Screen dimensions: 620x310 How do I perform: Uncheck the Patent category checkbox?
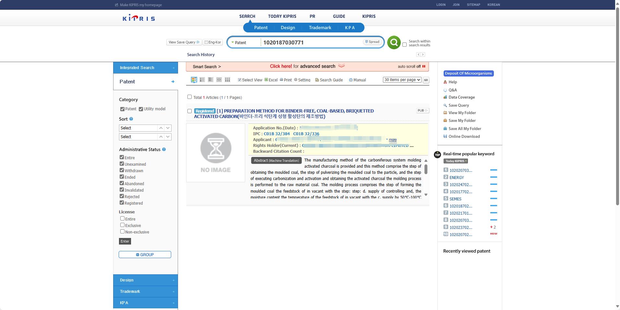[x=122, y=109]
